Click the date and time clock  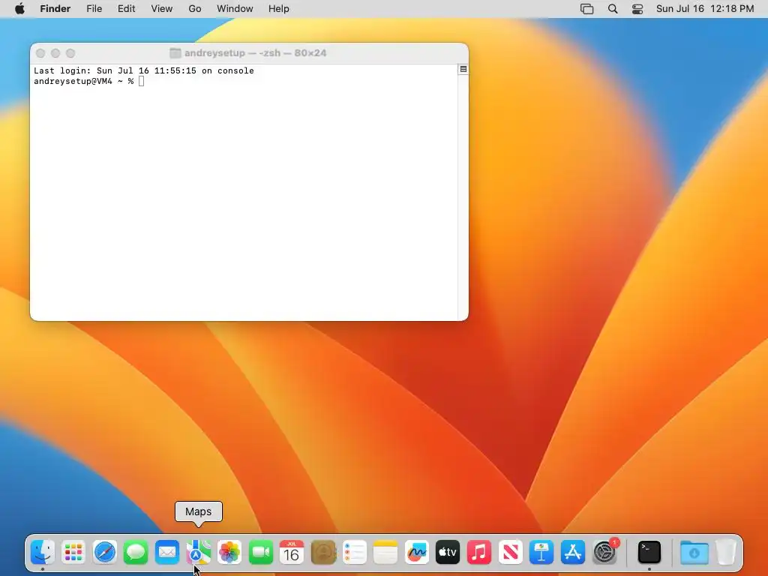705,9
